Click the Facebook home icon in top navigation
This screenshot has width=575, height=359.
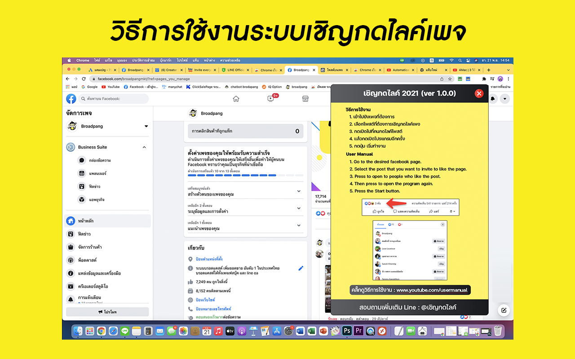pyautogui.click(x=236, y=98)
